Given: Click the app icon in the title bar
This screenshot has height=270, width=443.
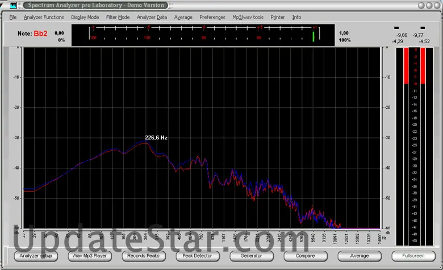Looking at the screenshot, I should point(14,6).
